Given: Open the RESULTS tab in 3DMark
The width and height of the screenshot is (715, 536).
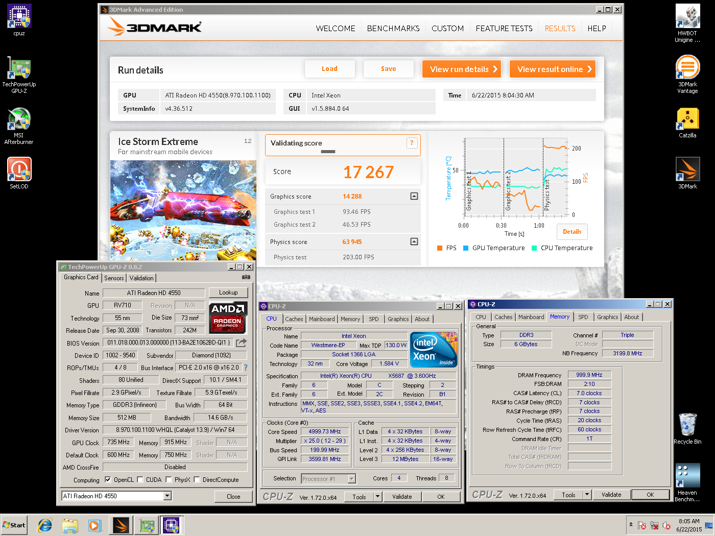Looking at the screenshot, I should (x=560, y=29).
